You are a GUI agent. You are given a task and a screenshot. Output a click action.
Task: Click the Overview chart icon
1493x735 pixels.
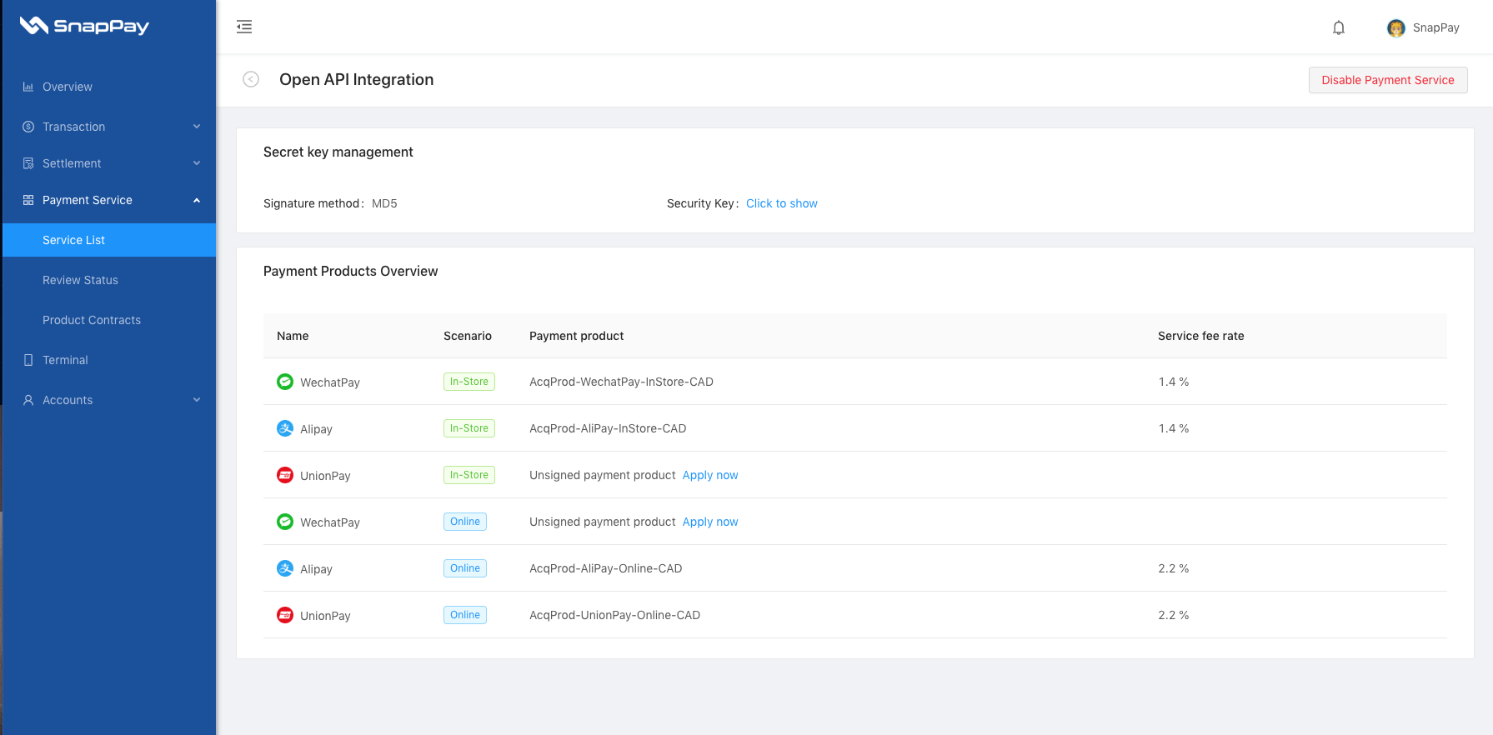pyautogui.click(x=28, y=87)
